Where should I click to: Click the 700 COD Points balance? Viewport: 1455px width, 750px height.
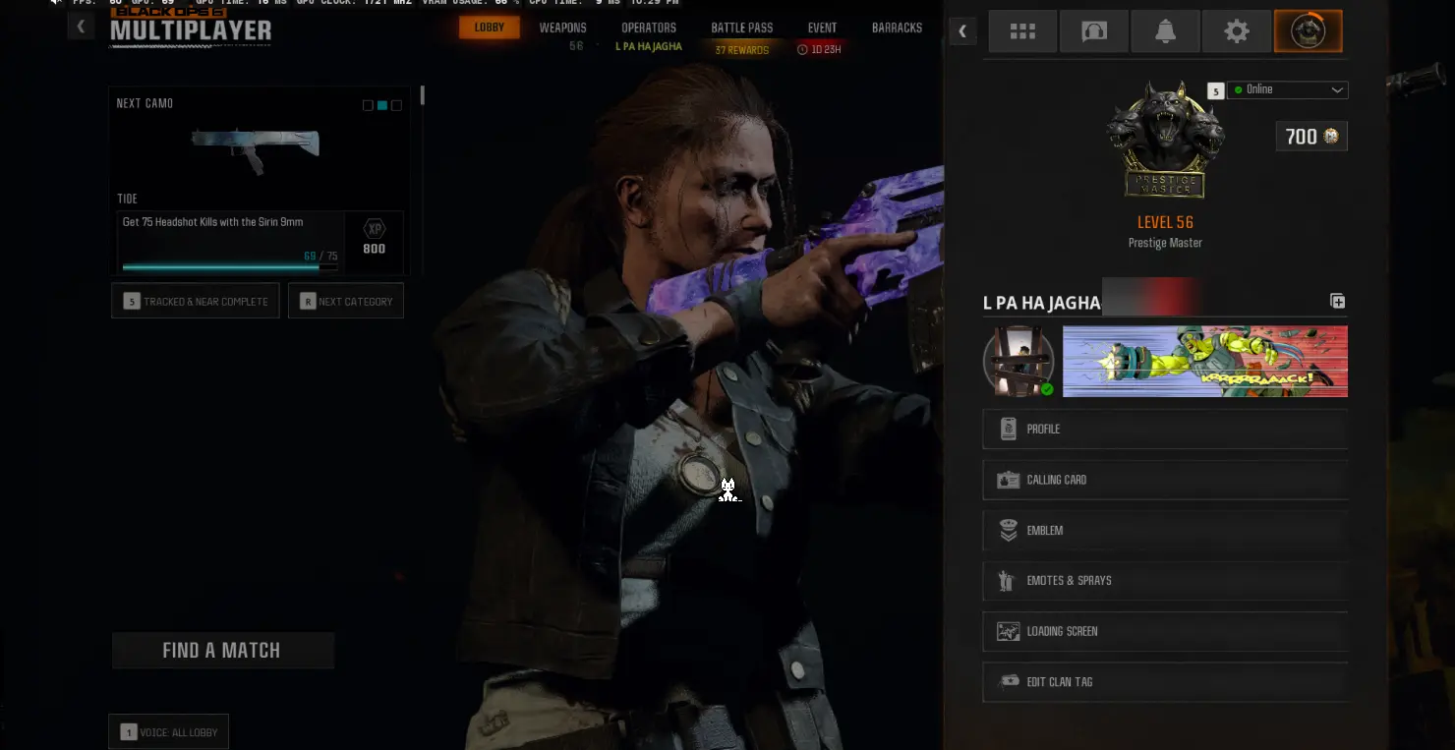1311,137
